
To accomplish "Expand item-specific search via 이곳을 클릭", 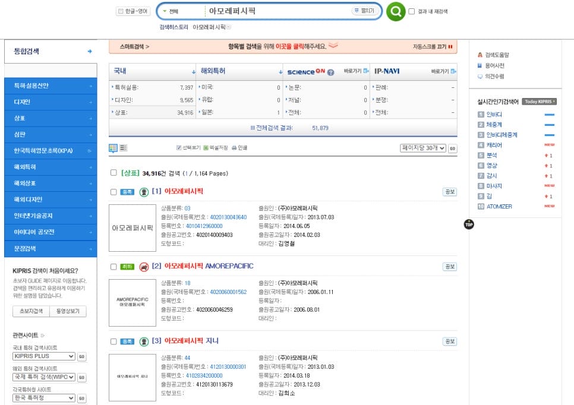I will coord(289,46).
